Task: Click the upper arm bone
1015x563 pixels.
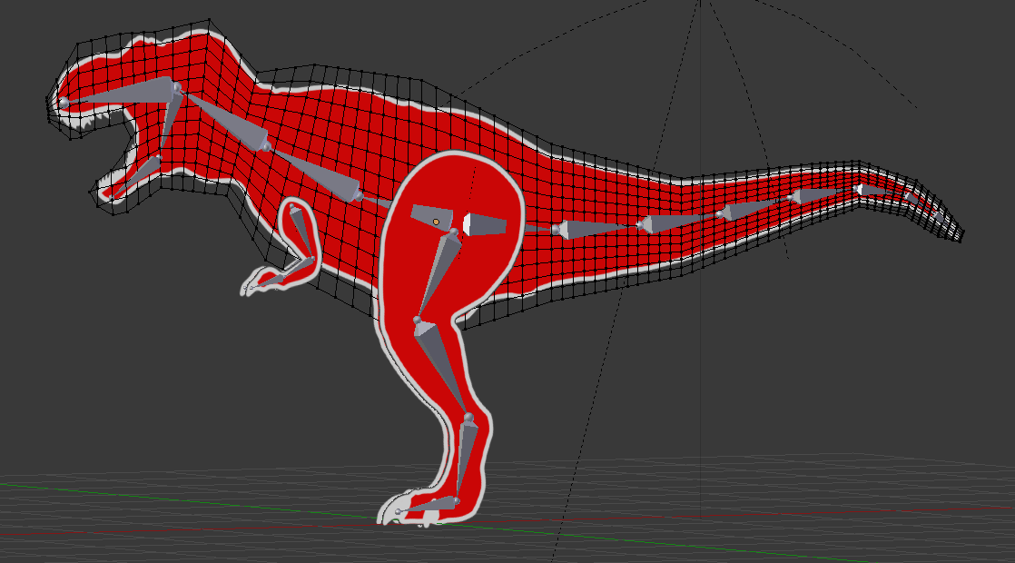Action: tap(296, 223)
